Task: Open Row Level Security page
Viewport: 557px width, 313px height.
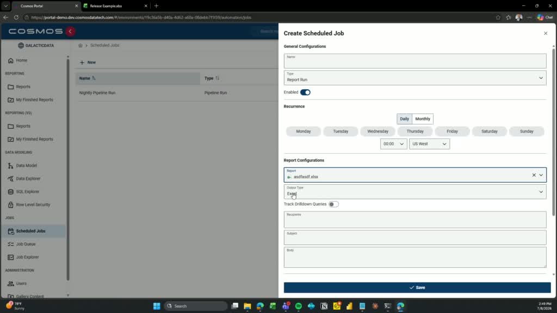Action: pos(33,205)
